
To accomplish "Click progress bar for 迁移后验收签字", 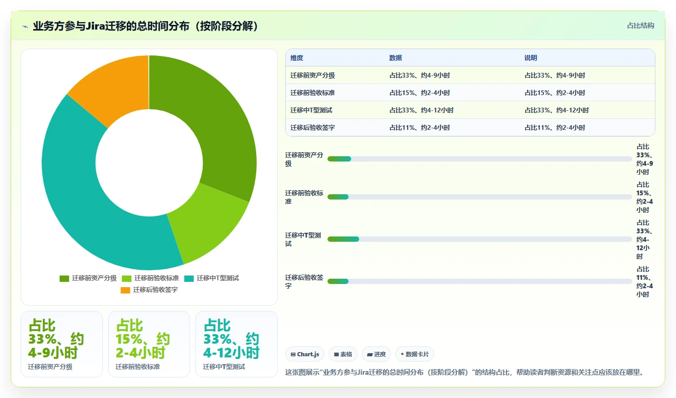I will pyautogui.click(x=480, y=281).
